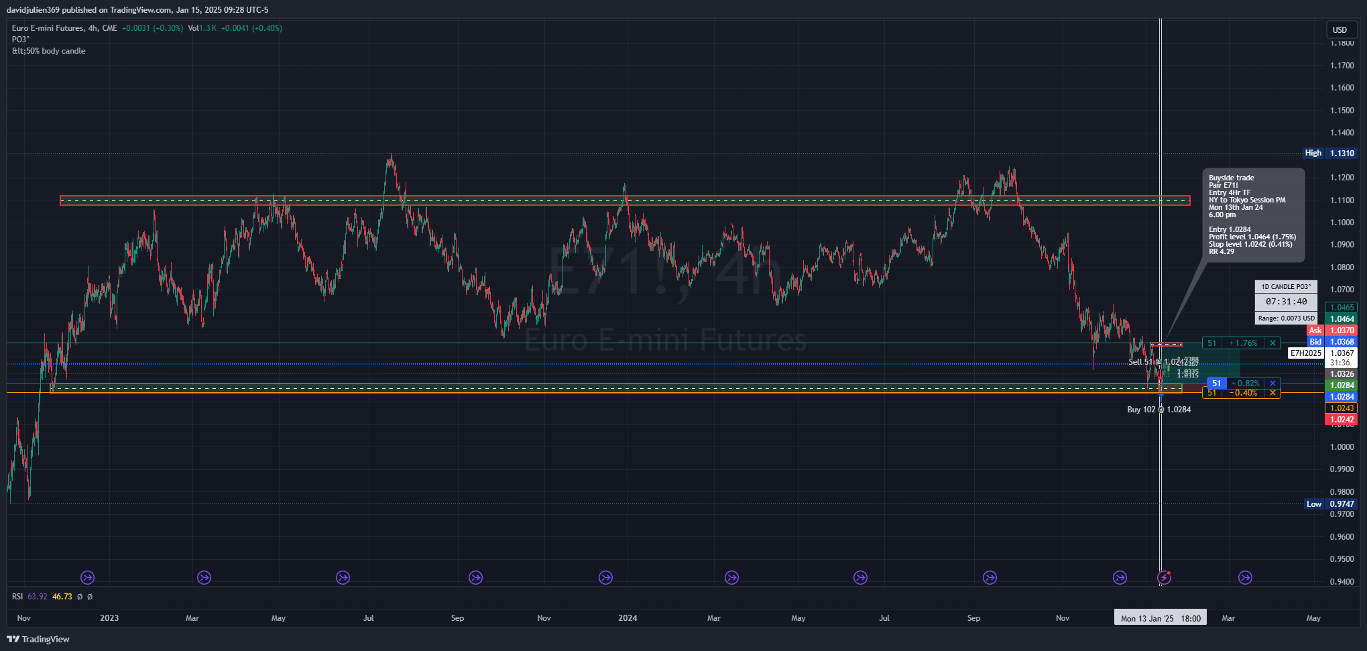Click the Ask 1.0370 price label
1367x651 pixels.
pyautogui.click(x=1332, y=331)
